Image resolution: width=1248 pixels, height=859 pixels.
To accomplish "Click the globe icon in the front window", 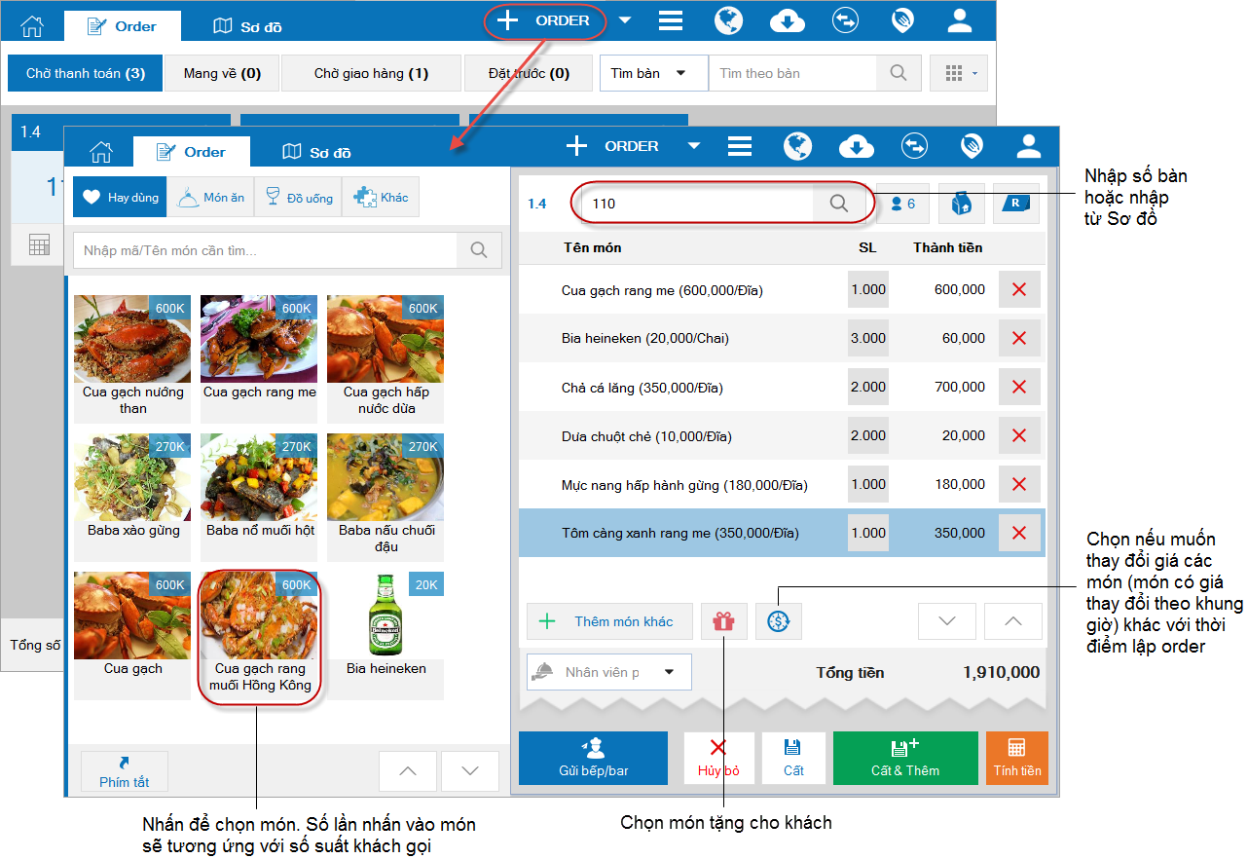I will tap(798, 146).
